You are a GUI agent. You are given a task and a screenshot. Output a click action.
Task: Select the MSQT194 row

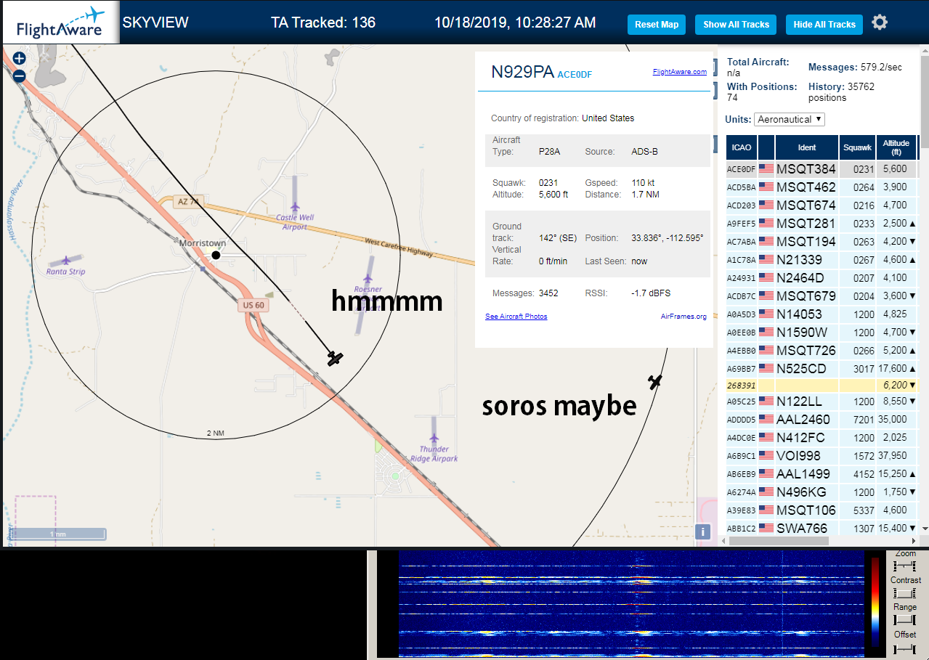click(822, 242)
